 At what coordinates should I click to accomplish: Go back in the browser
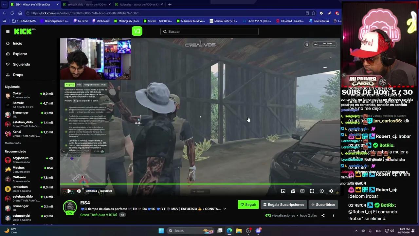4,13
